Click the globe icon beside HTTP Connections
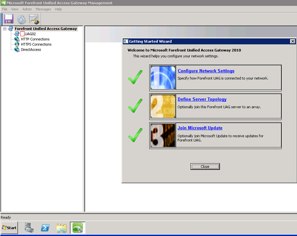The width and height of the screenshot is (297, 236). click(17, 39)
